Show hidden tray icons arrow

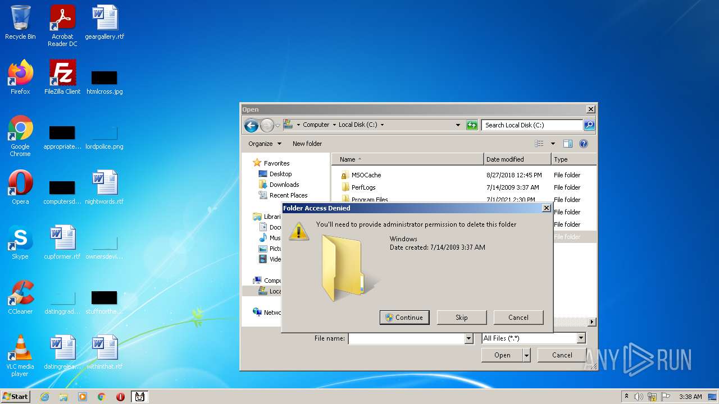626,396
